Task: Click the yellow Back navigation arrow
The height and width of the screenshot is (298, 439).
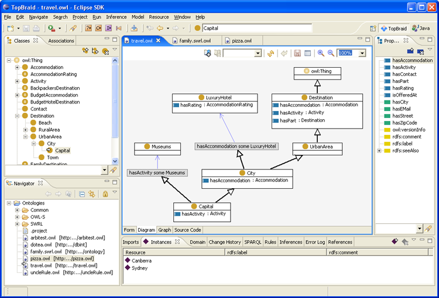Action: click(x=160, y=28)
